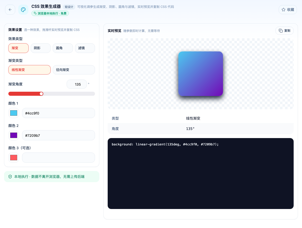Click the 收藏 button
The width and height of the screenshot is (302, 228).
288,10
